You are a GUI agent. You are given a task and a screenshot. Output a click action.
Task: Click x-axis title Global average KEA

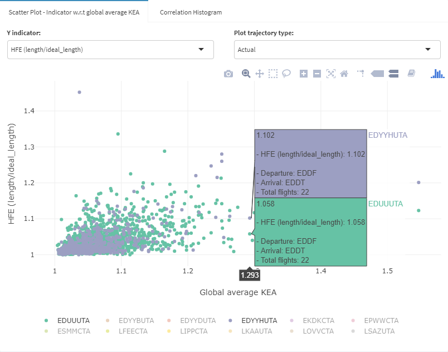pyautogui.click(x=238, y=292)
